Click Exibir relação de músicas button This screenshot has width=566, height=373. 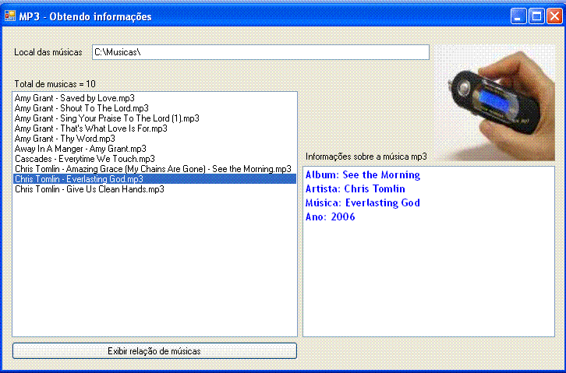click(154, 351)
